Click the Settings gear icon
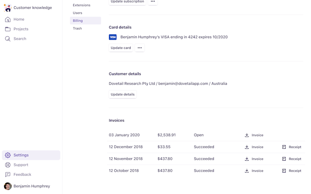Image resolution: width=311 pixels, height=194 pixels. [8, 155]
